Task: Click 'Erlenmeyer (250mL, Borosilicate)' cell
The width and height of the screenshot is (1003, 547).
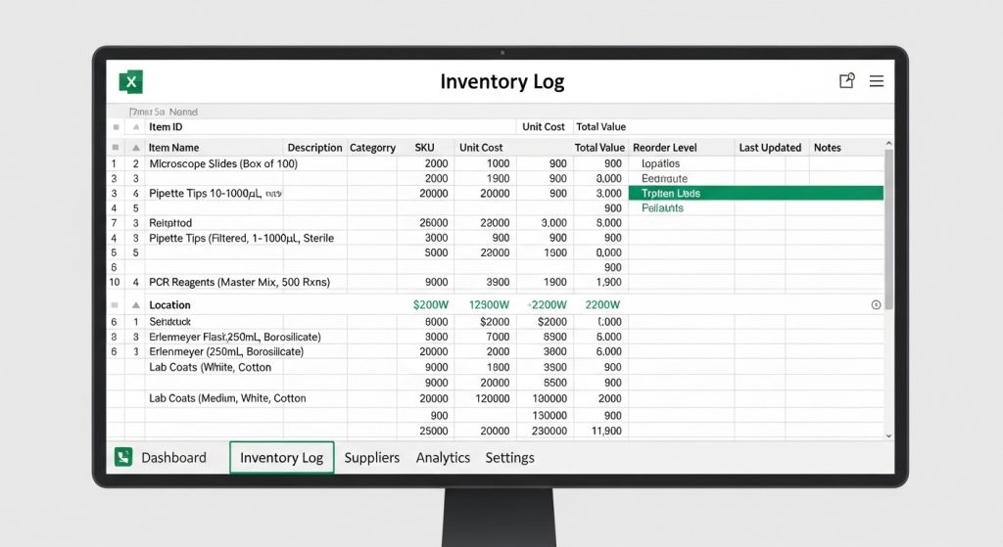Action: pyautogui.click(x=226, y=351)
